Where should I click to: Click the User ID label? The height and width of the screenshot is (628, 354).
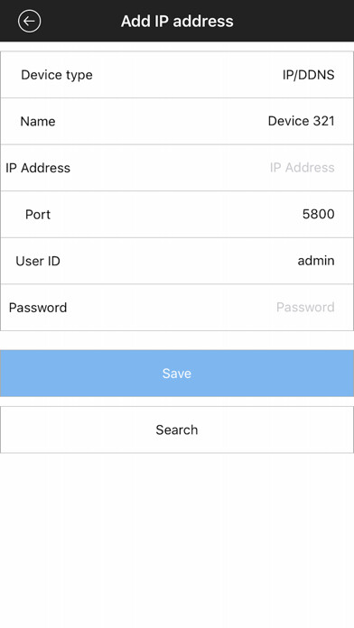click(38, 261)
